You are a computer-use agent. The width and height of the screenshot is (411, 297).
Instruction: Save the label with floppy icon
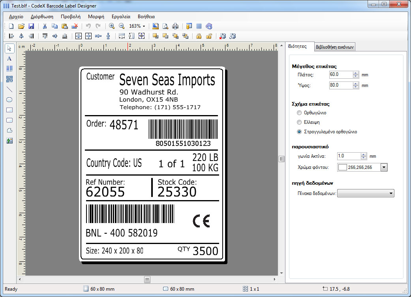pyautogui.click(x=31, y=26)
